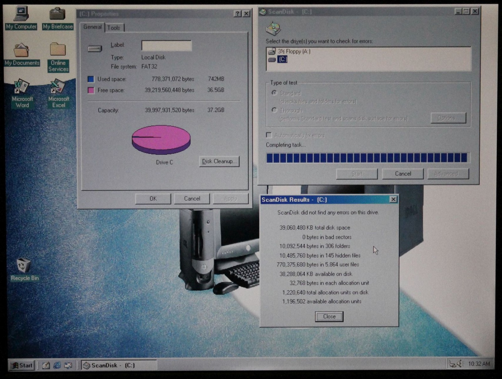Select the Thorough test radio button
Screen dimensions: 502x379
tap(274, 110)
